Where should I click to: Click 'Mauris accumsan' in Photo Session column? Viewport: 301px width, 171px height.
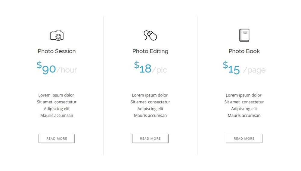click(x=57, y=115)
